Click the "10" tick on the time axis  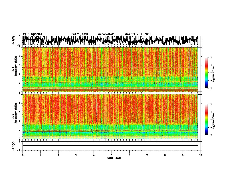click(201, 155)
